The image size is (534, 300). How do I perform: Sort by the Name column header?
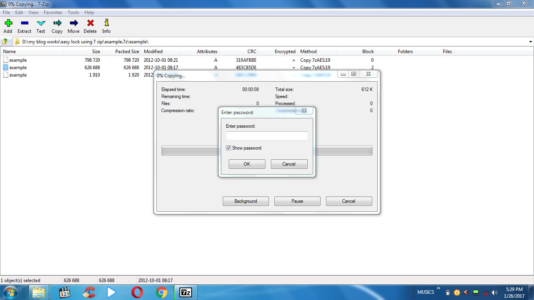pos(31,52)
